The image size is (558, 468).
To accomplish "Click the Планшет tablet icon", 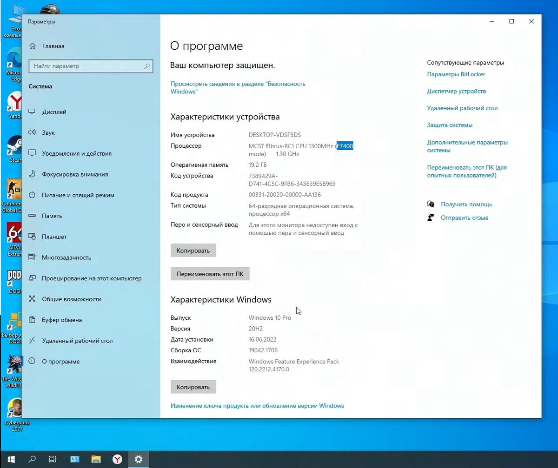I will click(x=32, y=237).
